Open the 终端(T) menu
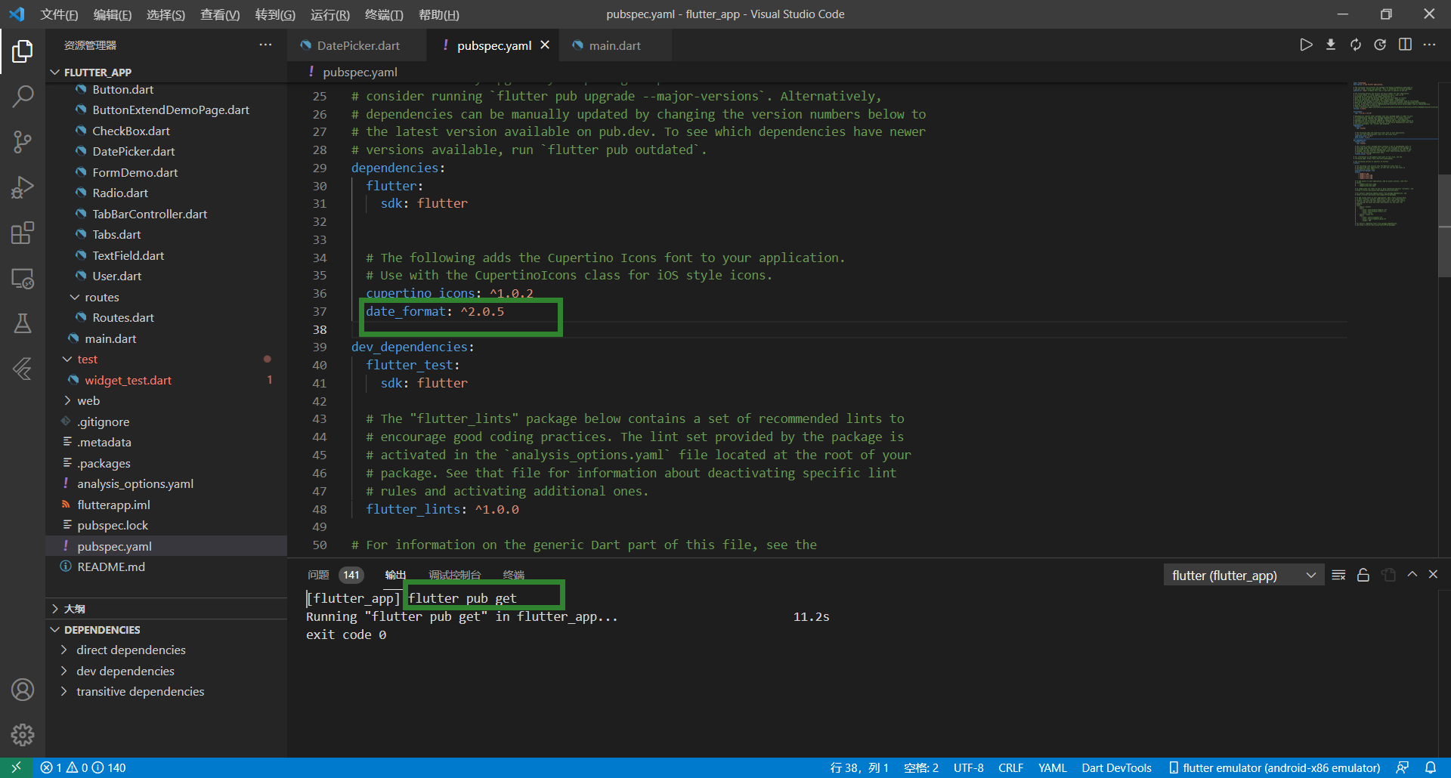The width and height of the screenshot is (1451, 778). tap(384, 14)
